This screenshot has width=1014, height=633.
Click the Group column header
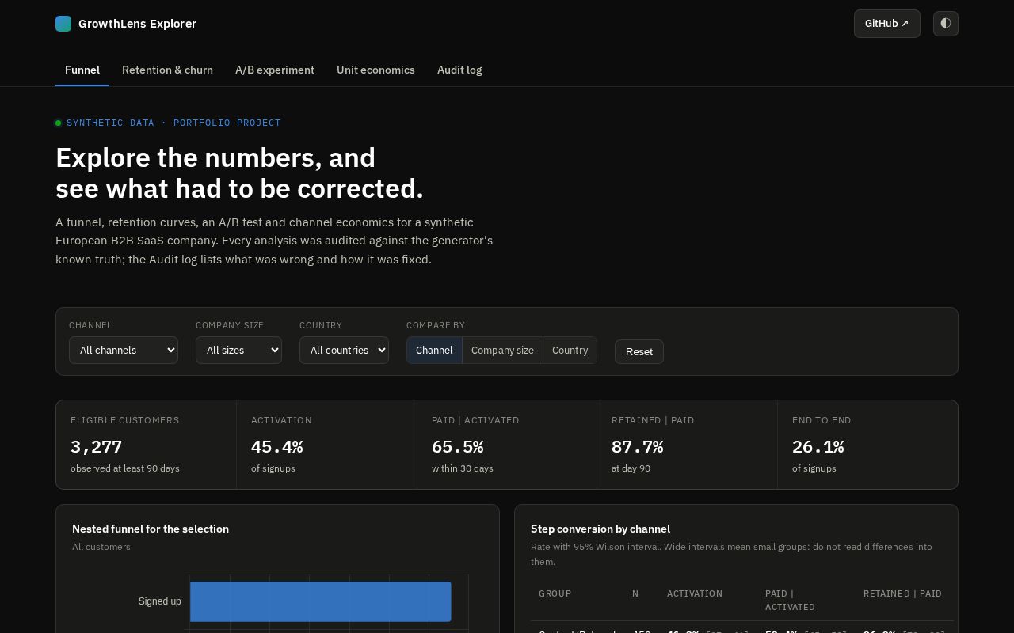(555, 593)
